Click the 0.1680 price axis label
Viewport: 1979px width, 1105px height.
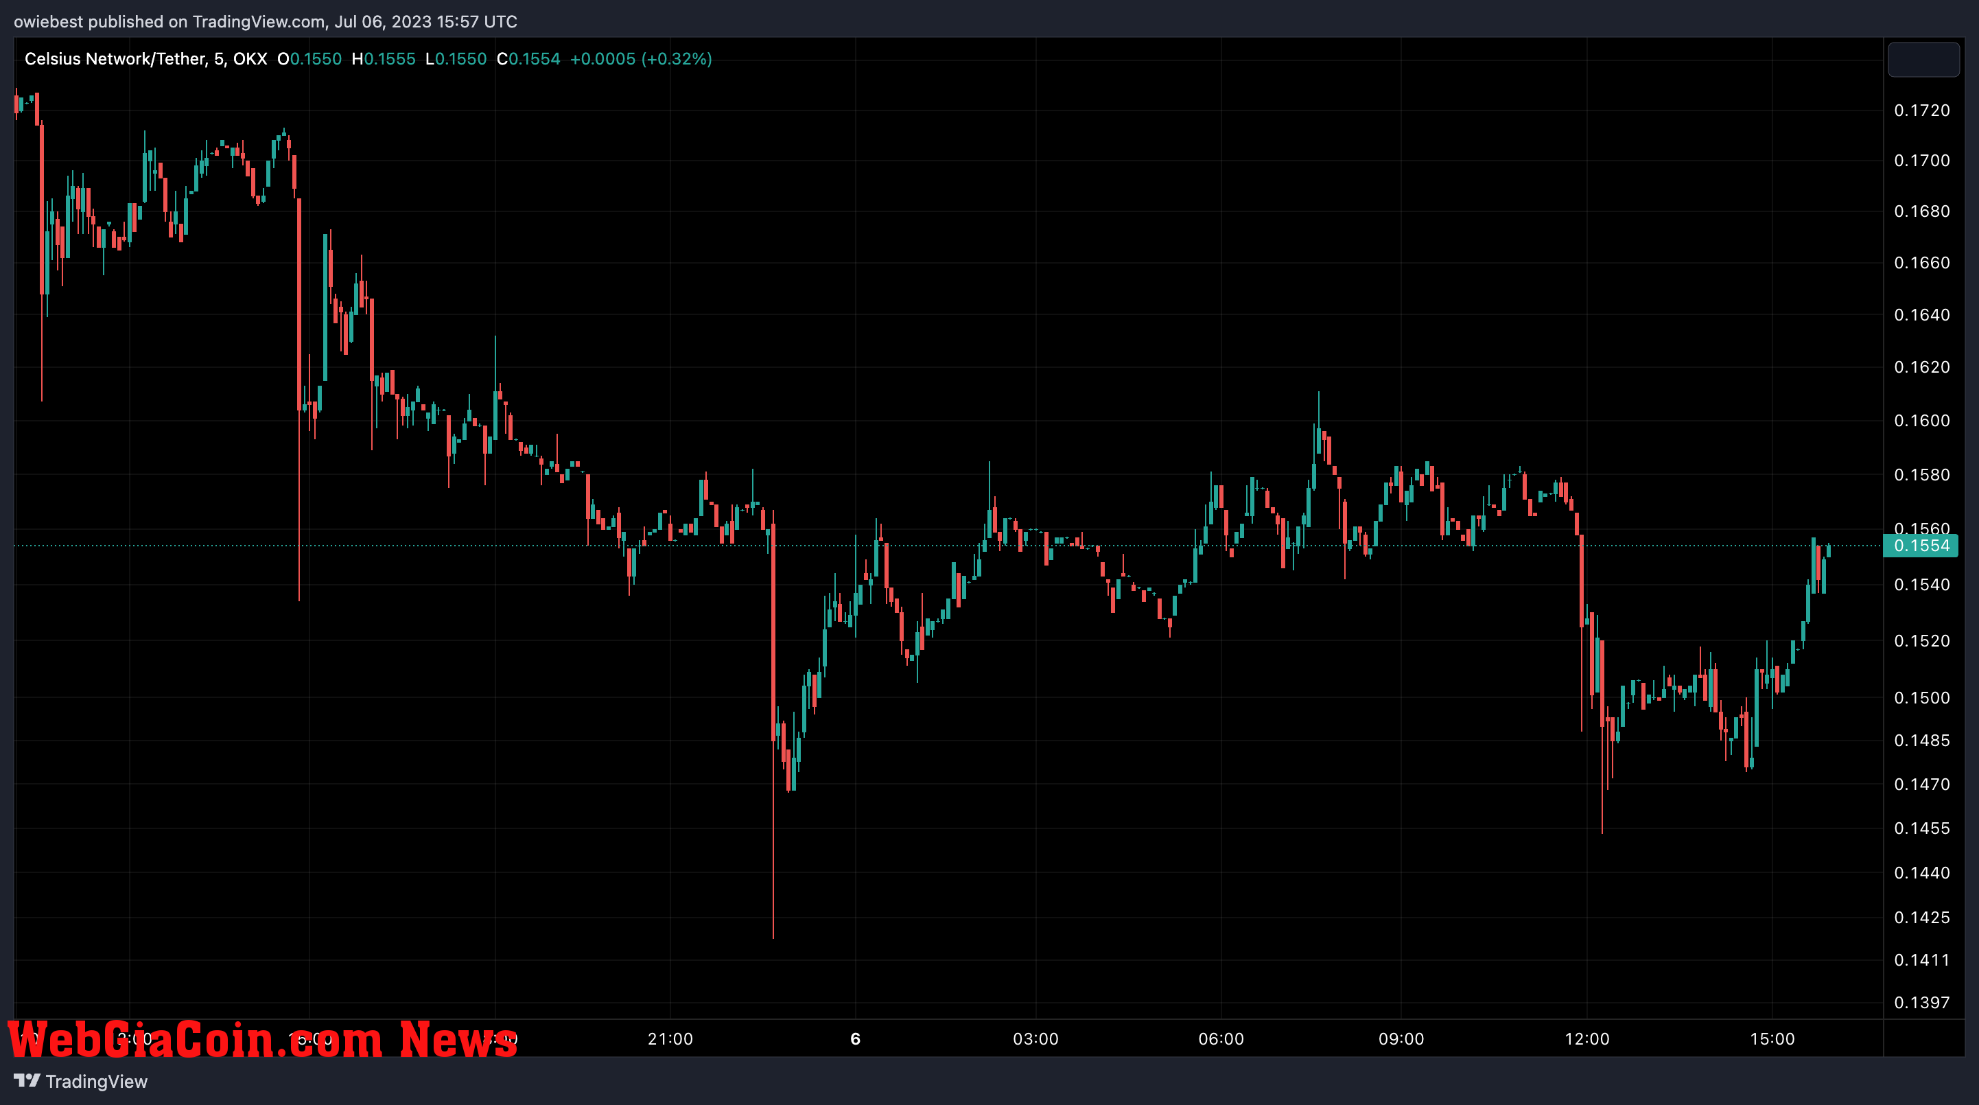(1921, 211)
